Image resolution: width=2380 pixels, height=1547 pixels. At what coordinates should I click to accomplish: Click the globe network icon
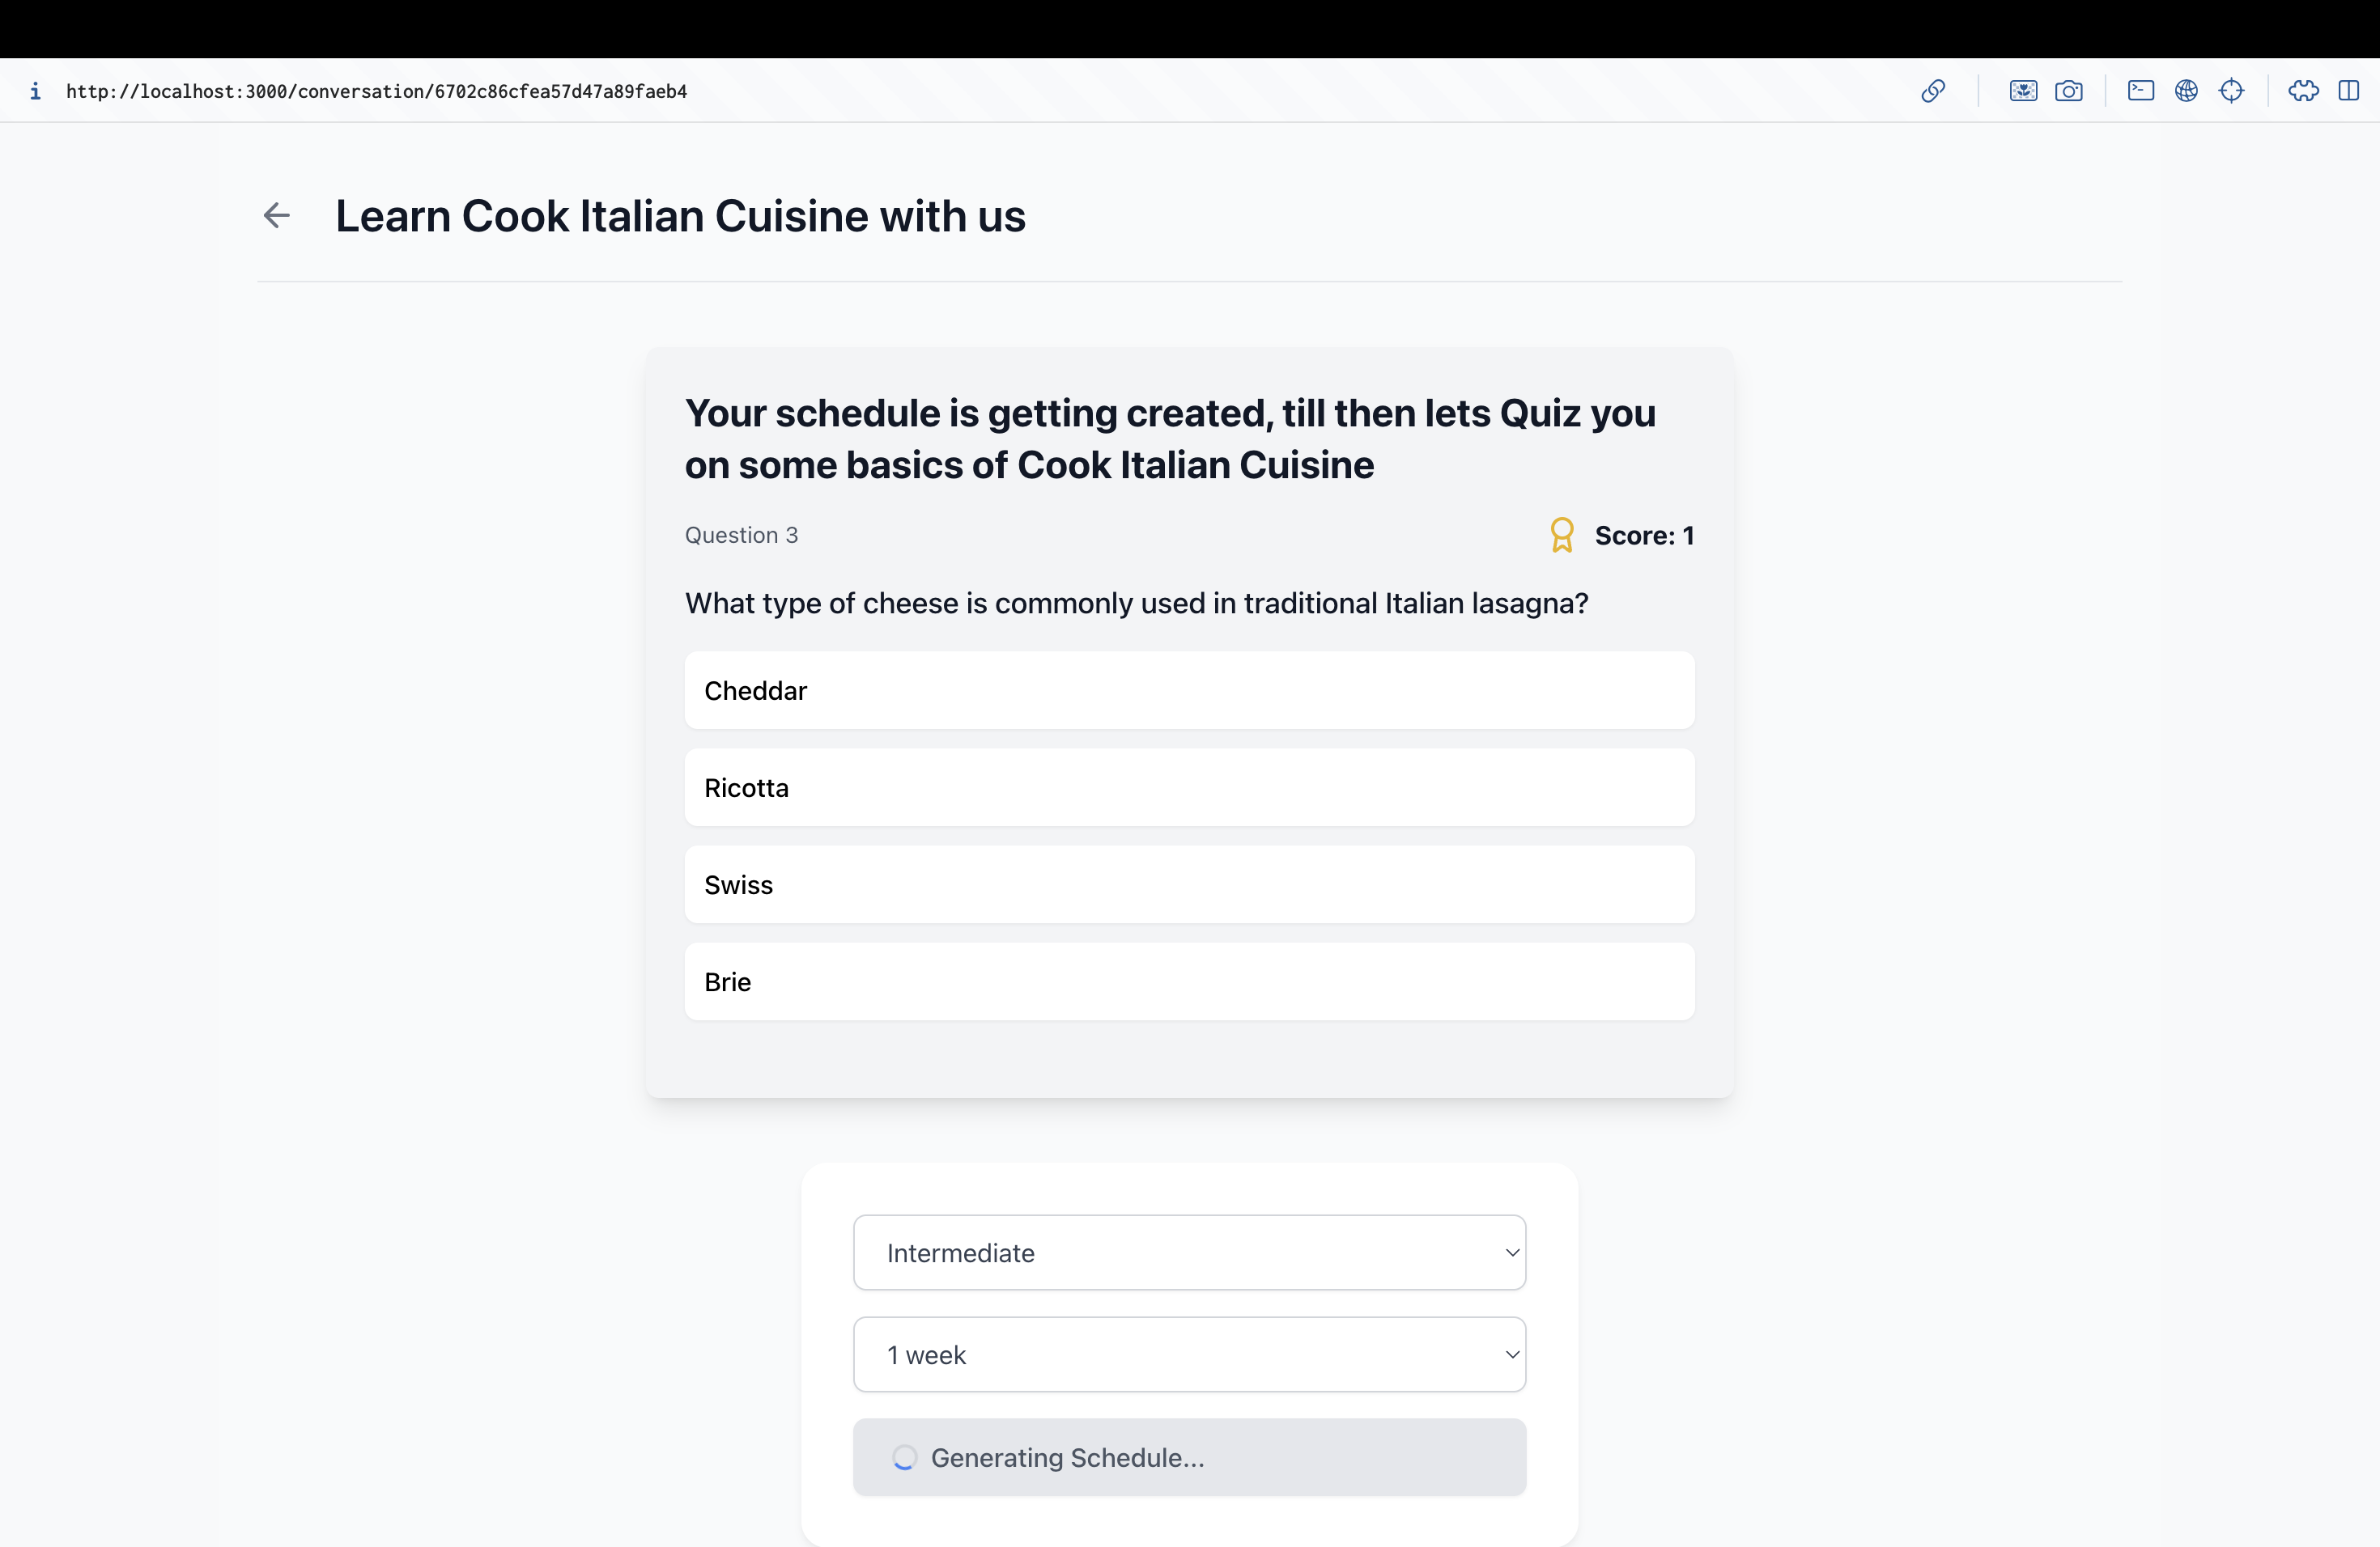tap(2186, 91)
